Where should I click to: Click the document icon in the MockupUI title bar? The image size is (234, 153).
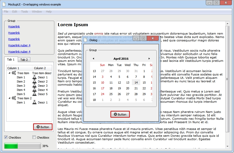coord(4,4)
